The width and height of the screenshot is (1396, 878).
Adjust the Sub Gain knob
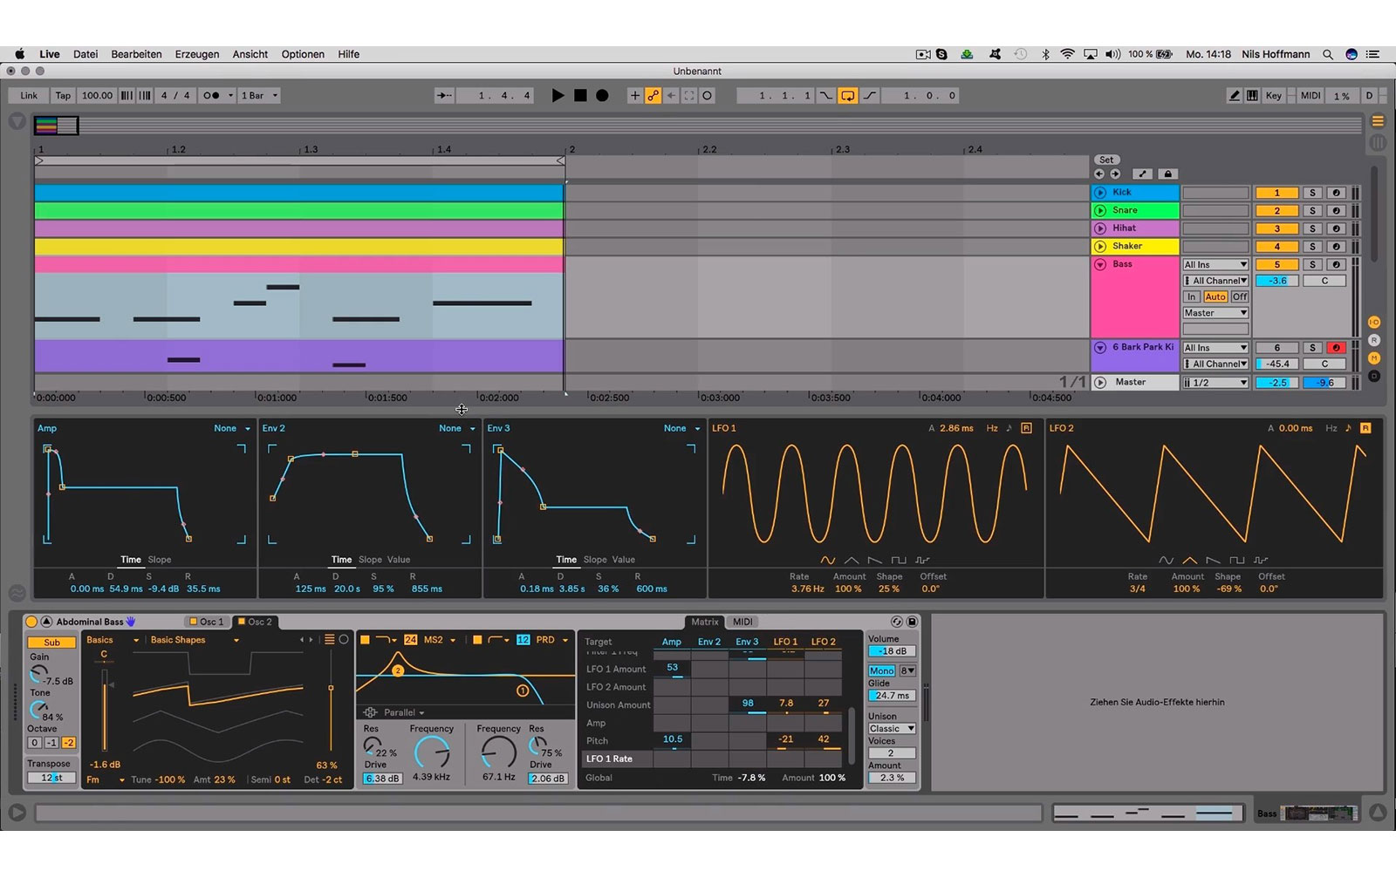(38, 674)
